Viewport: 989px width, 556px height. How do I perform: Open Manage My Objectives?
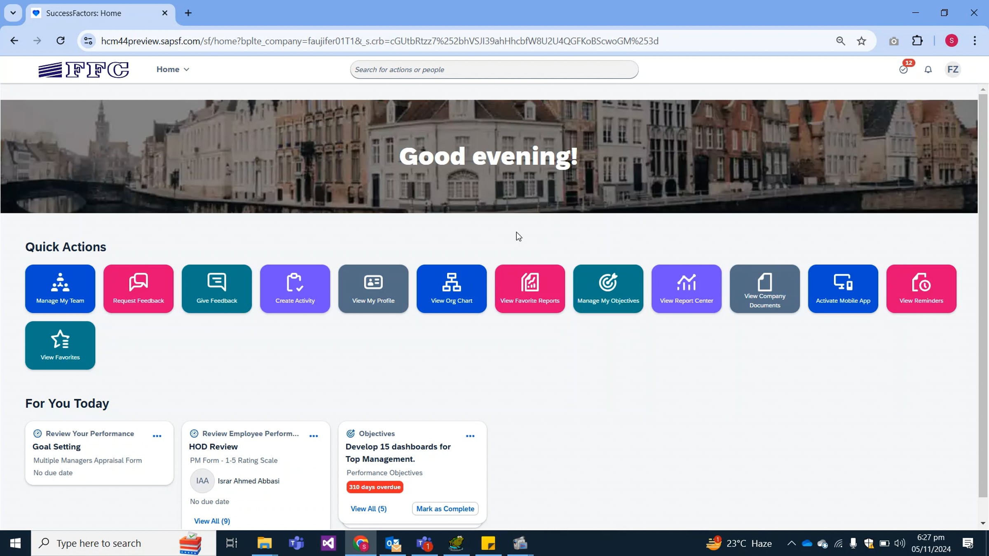click(608, 288)
